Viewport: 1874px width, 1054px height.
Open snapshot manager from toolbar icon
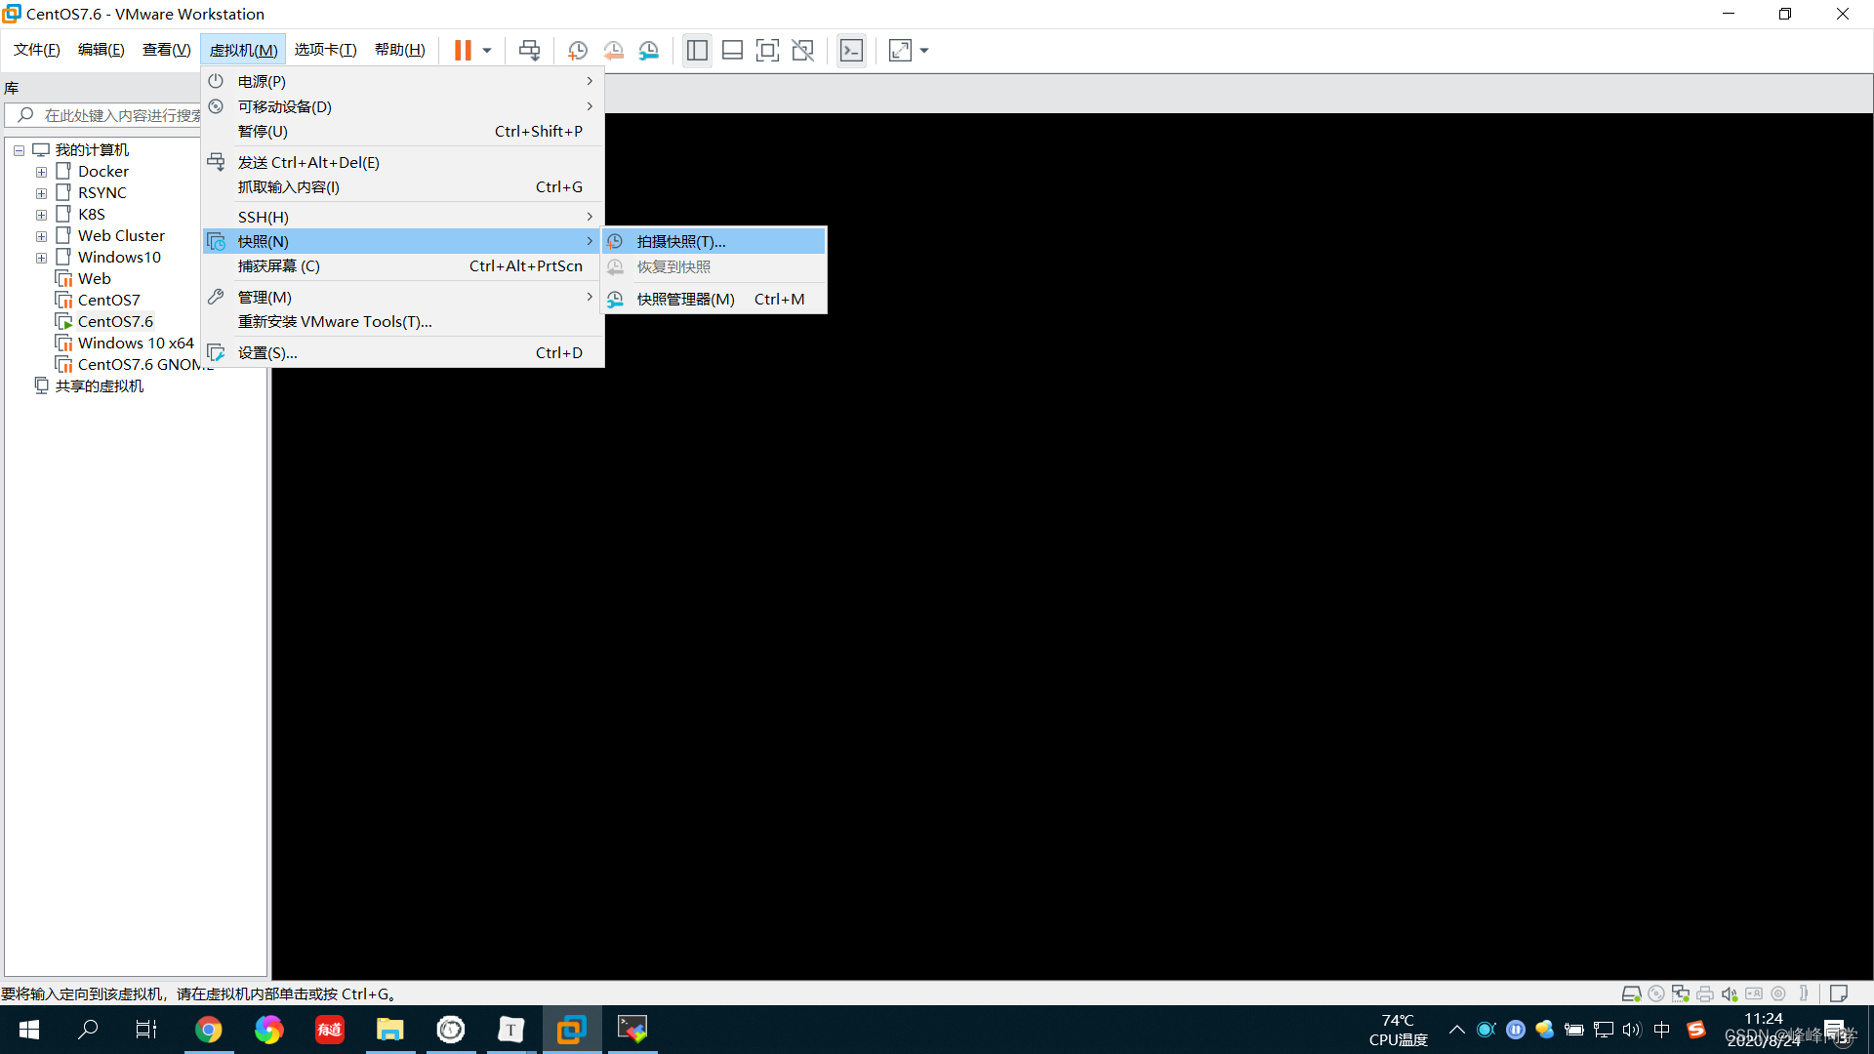point(649,51)
